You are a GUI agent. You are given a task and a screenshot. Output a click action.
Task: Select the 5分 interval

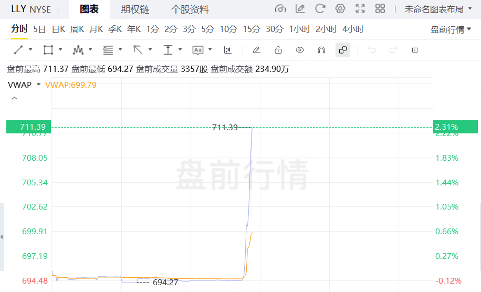(x=207, y=29)
